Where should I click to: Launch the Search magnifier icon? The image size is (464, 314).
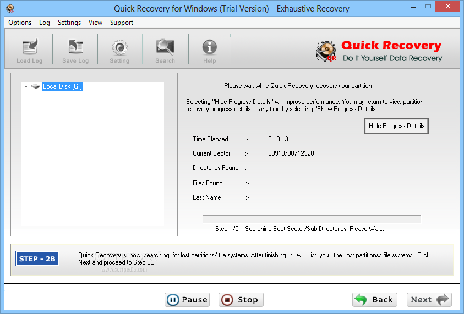165,47
